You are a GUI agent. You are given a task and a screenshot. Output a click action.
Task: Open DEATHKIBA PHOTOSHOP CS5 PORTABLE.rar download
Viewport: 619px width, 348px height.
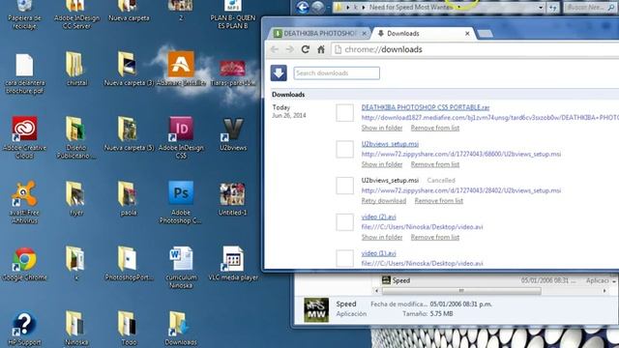(426, 107)
